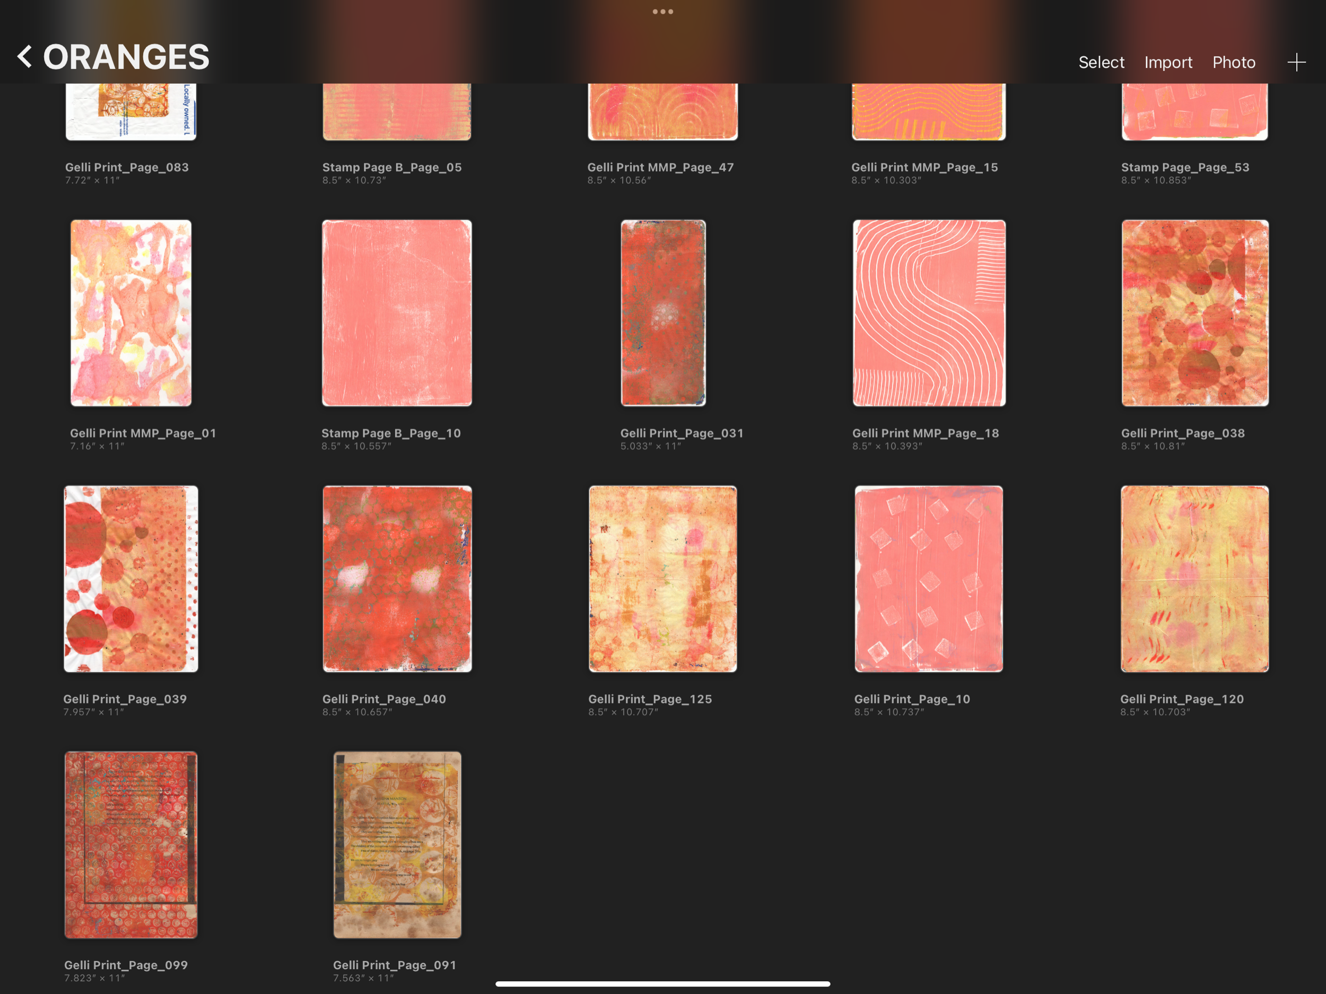1326x994 pixels.
Task: Tap the Gelli Print MMP_Page_18 title
Action: coord(926,433)
